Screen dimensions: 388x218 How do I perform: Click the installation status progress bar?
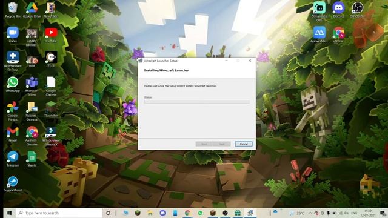196,102
